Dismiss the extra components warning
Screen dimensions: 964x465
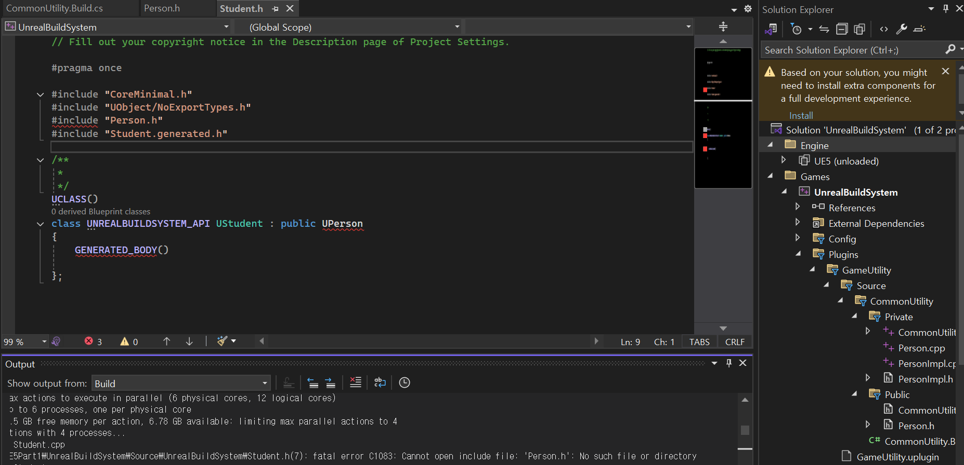click(945, 71)
